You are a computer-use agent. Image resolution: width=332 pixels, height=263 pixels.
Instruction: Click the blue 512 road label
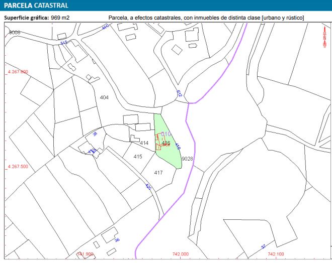point(179,93)
